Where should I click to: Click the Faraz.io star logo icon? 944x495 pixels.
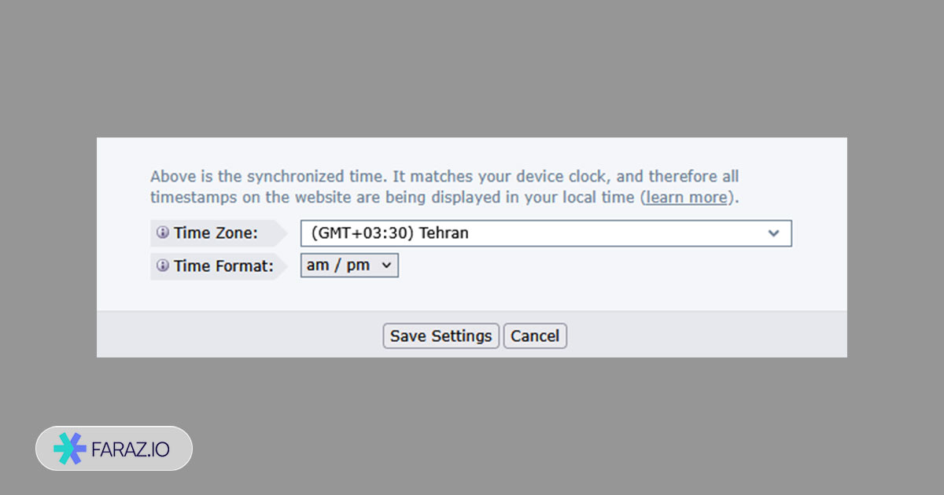69,449
